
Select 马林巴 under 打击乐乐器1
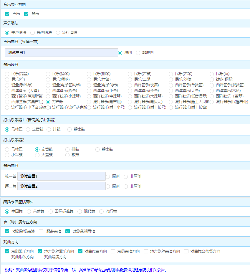pos(7,129)
